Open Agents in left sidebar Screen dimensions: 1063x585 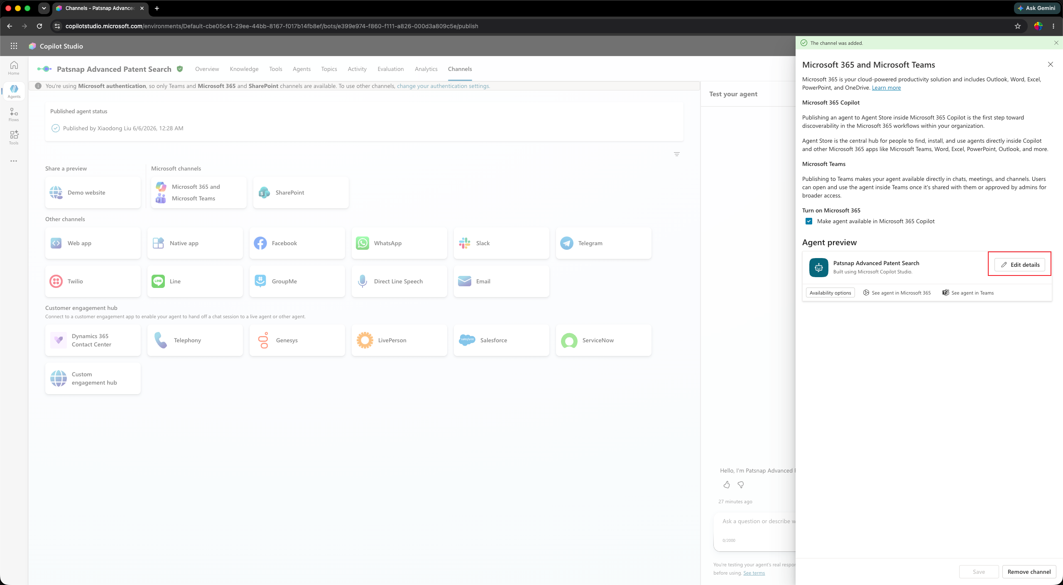click(14, 91)
